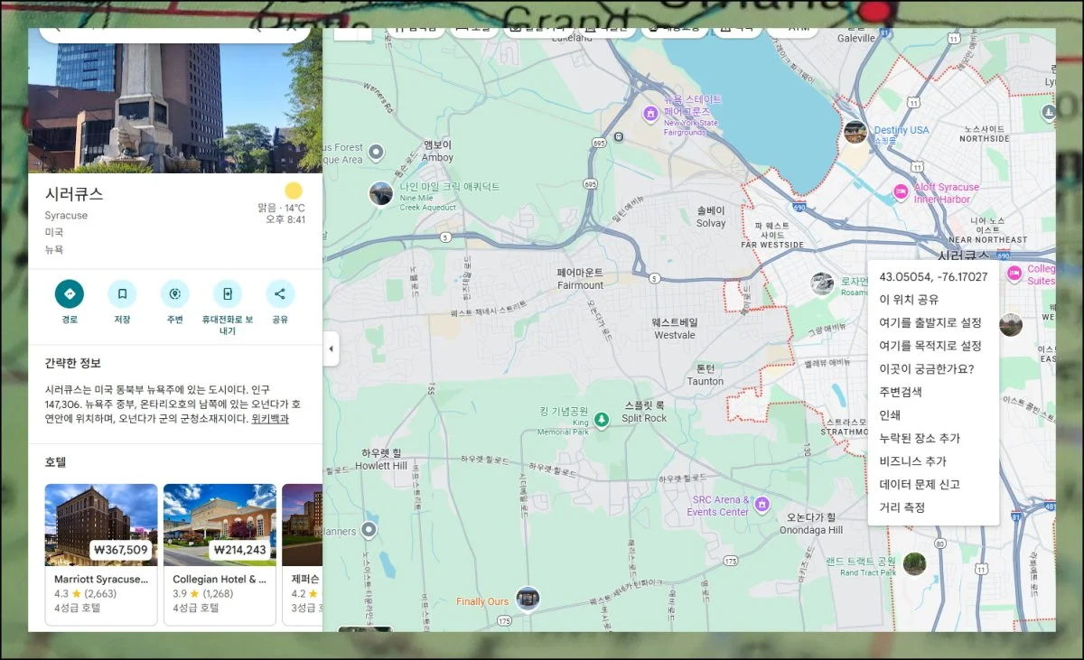Click the 휴대전화로 보내기 (Send to phone) icon

[x=228, y=294]
